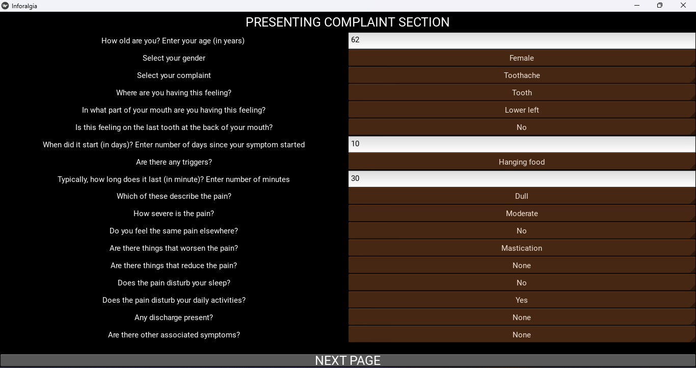Open the worsening factors dropdown showing Mastication
Viewport: 696px width, 368px height.
[521, 248]
